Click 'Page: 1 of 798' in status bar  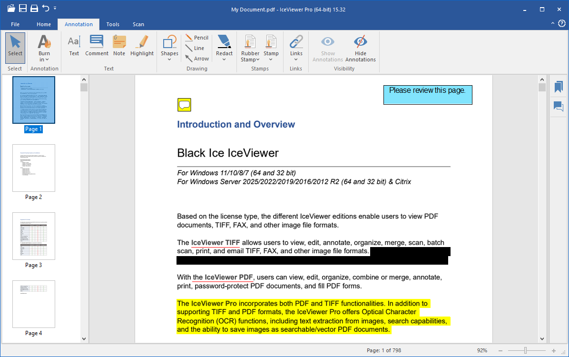pos(384,350)
